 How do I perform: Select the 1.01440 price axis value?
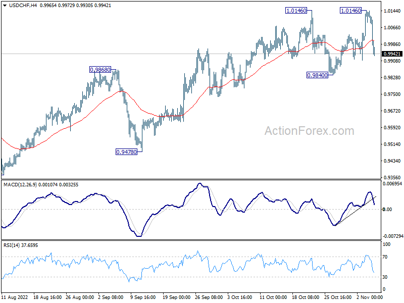click(392, 11)
